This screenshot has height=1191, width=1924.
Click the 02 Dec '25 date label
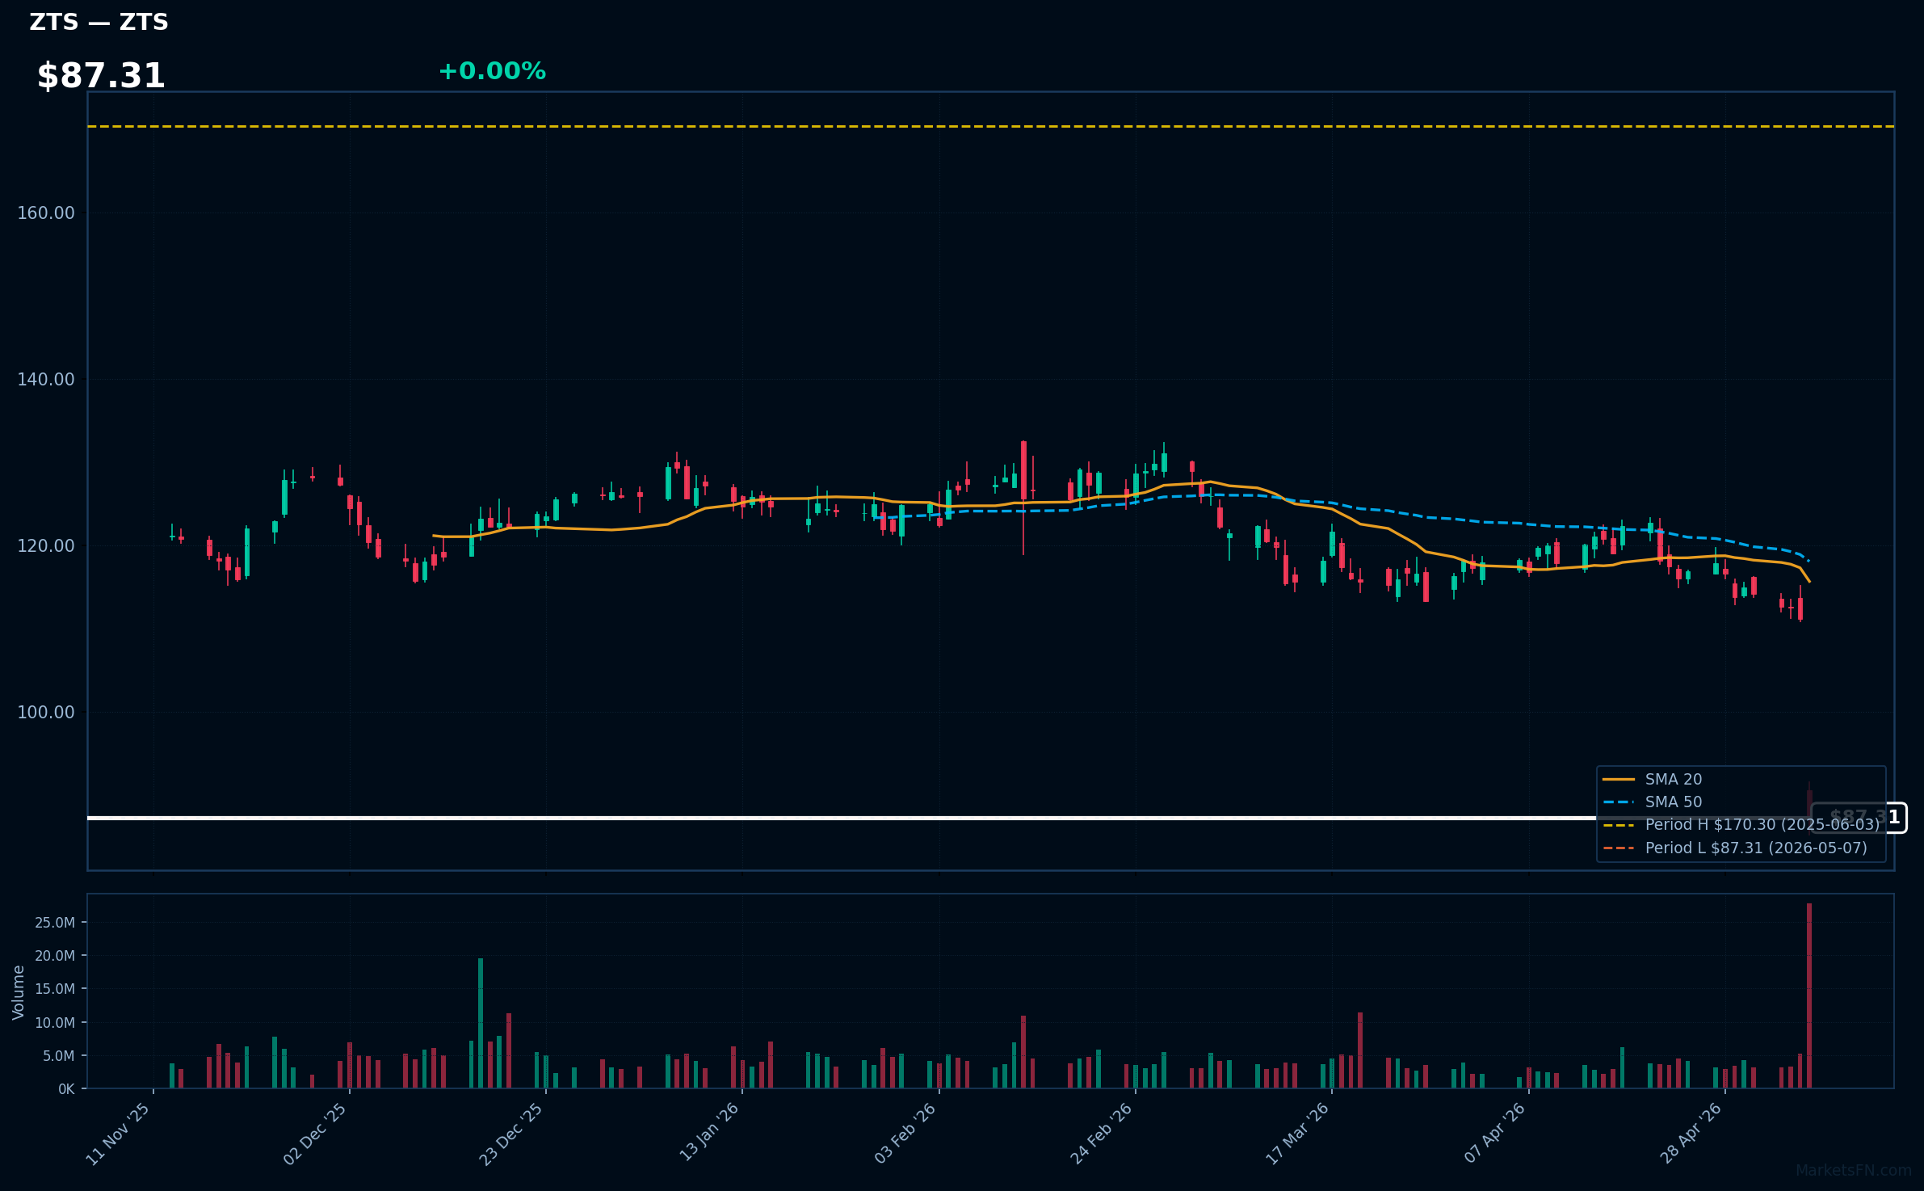315,1134
